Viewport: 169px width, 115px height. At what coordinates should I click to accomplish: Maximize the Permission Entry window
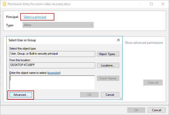click(151, 4)
